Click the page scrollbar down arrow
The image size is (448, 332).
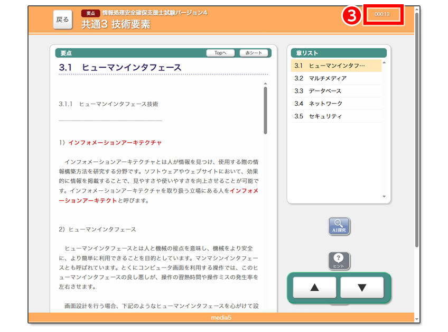[417, 319]
